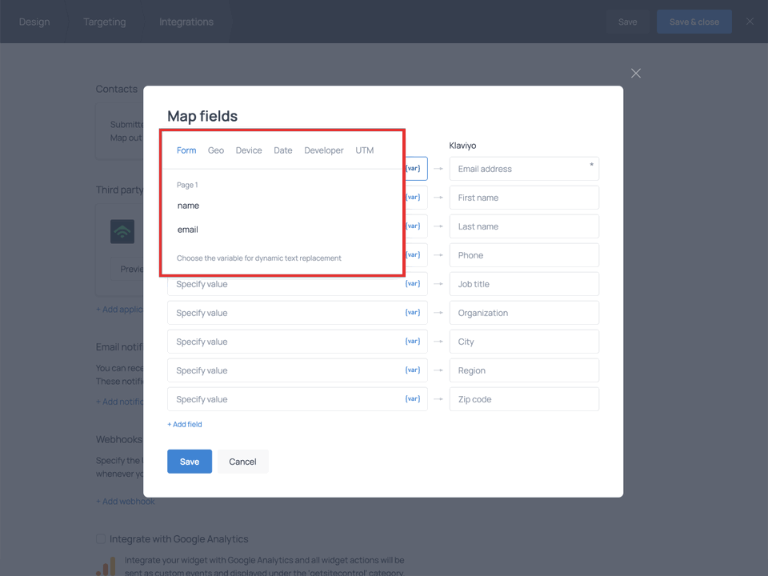Switch to the UTM variables tab
768x576 pixels.
[365, 150]
